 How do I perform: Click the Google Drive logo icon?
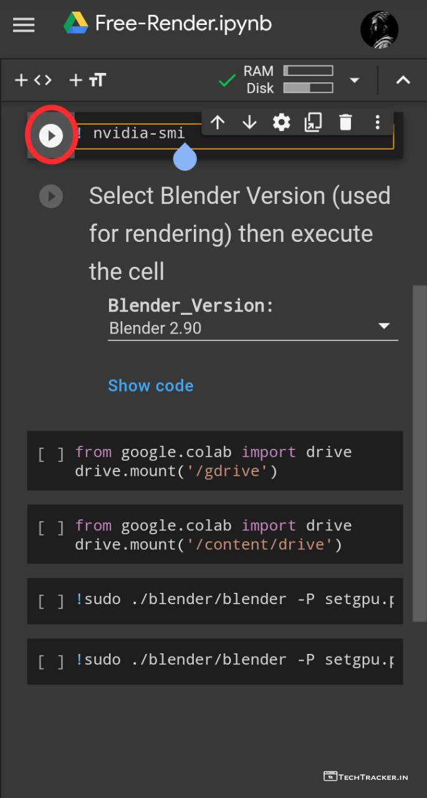pyautogui.click(x=75, y=24)
